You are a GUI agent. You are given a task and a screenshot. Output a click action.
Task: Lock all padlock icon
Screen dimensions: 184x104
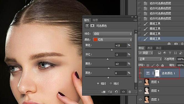click(x=162, y=65)
